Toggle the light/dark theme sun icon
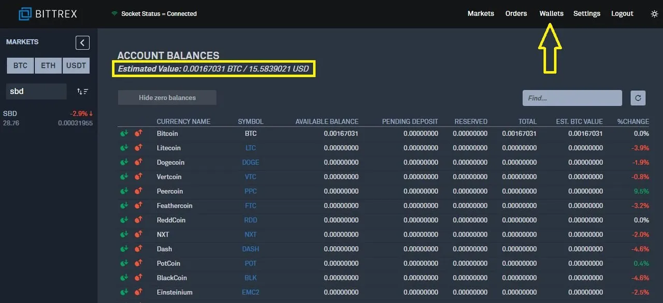 (654, 14)
